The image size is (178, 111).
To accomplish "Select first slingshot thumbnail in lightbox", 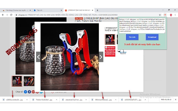I will 110,39.
